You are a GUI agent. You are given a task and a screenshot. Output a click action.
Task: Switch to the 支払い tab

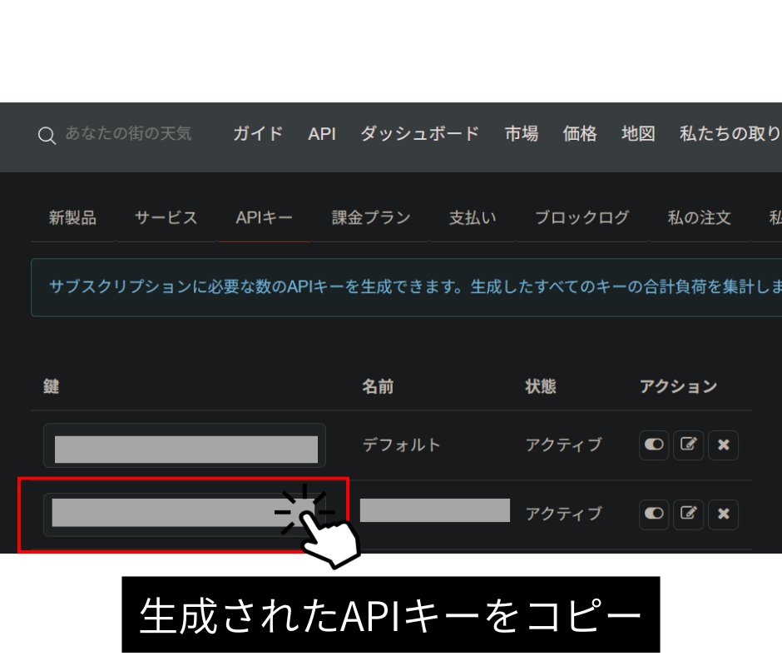pyautogui.click(x=471, y=217)
